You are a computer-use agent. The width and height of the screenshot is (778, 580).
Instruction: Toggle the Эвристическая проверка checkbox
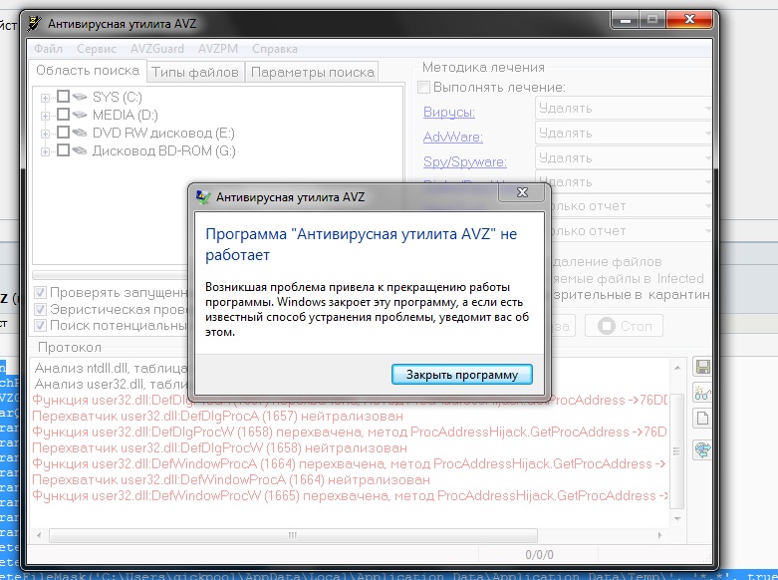[40, 309]
